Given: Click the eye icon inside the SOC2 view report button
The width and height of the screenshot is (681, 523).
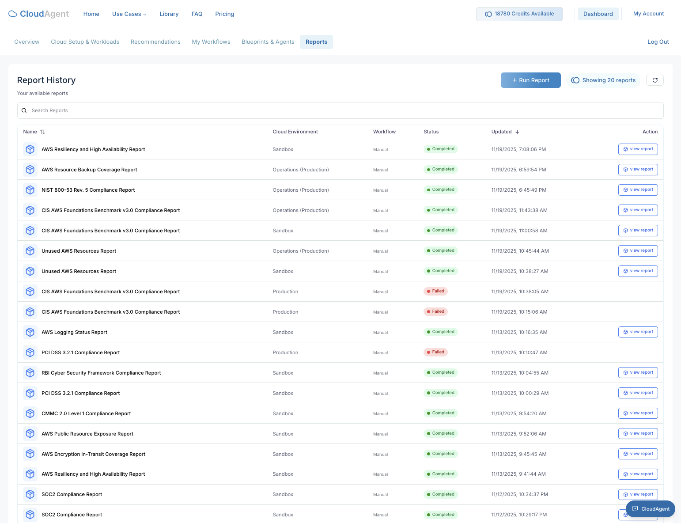Looking at the screenshot, I should coord(625,494).
